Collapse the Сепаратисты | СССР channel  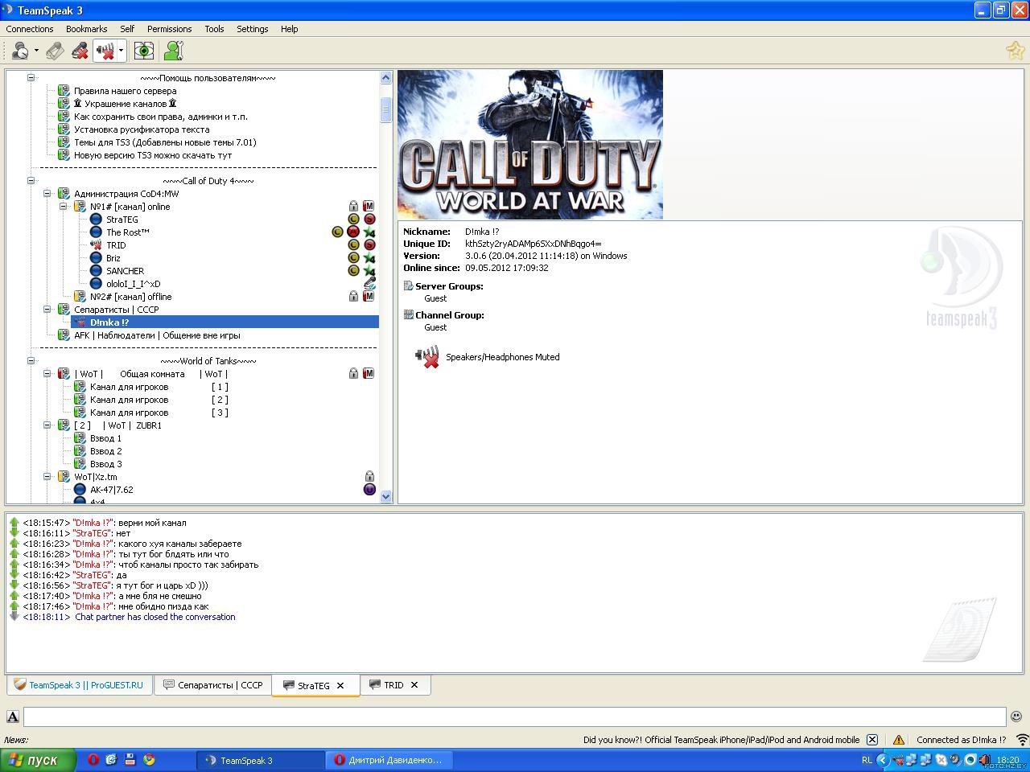(47, 310)
